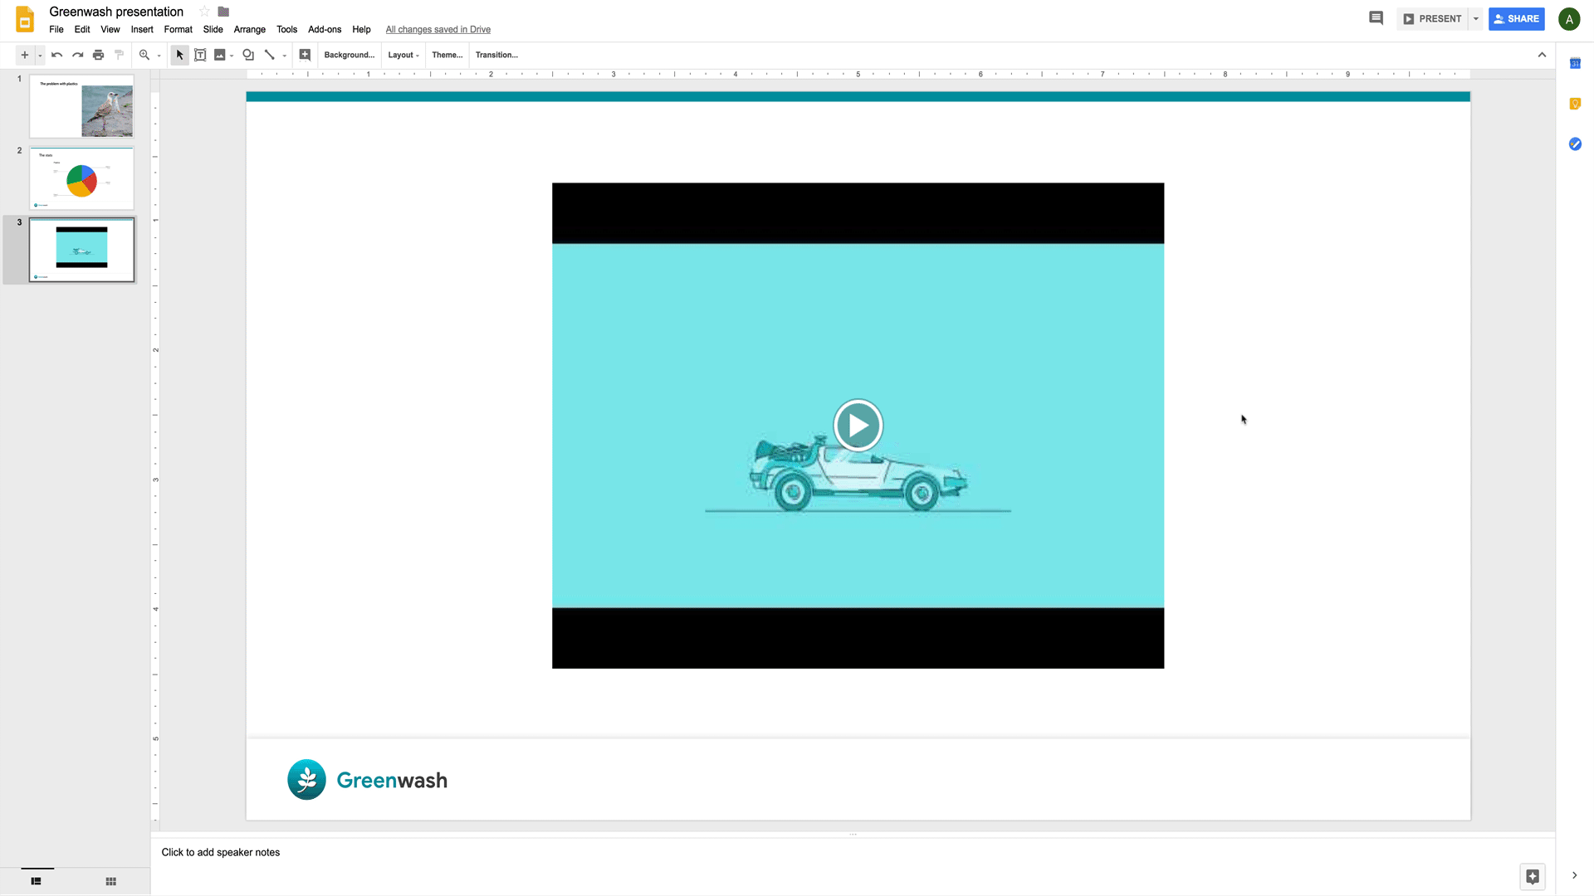Open the shape tool
The height and width of the screenshot is (896, 1594).
(x=248, y=55)
